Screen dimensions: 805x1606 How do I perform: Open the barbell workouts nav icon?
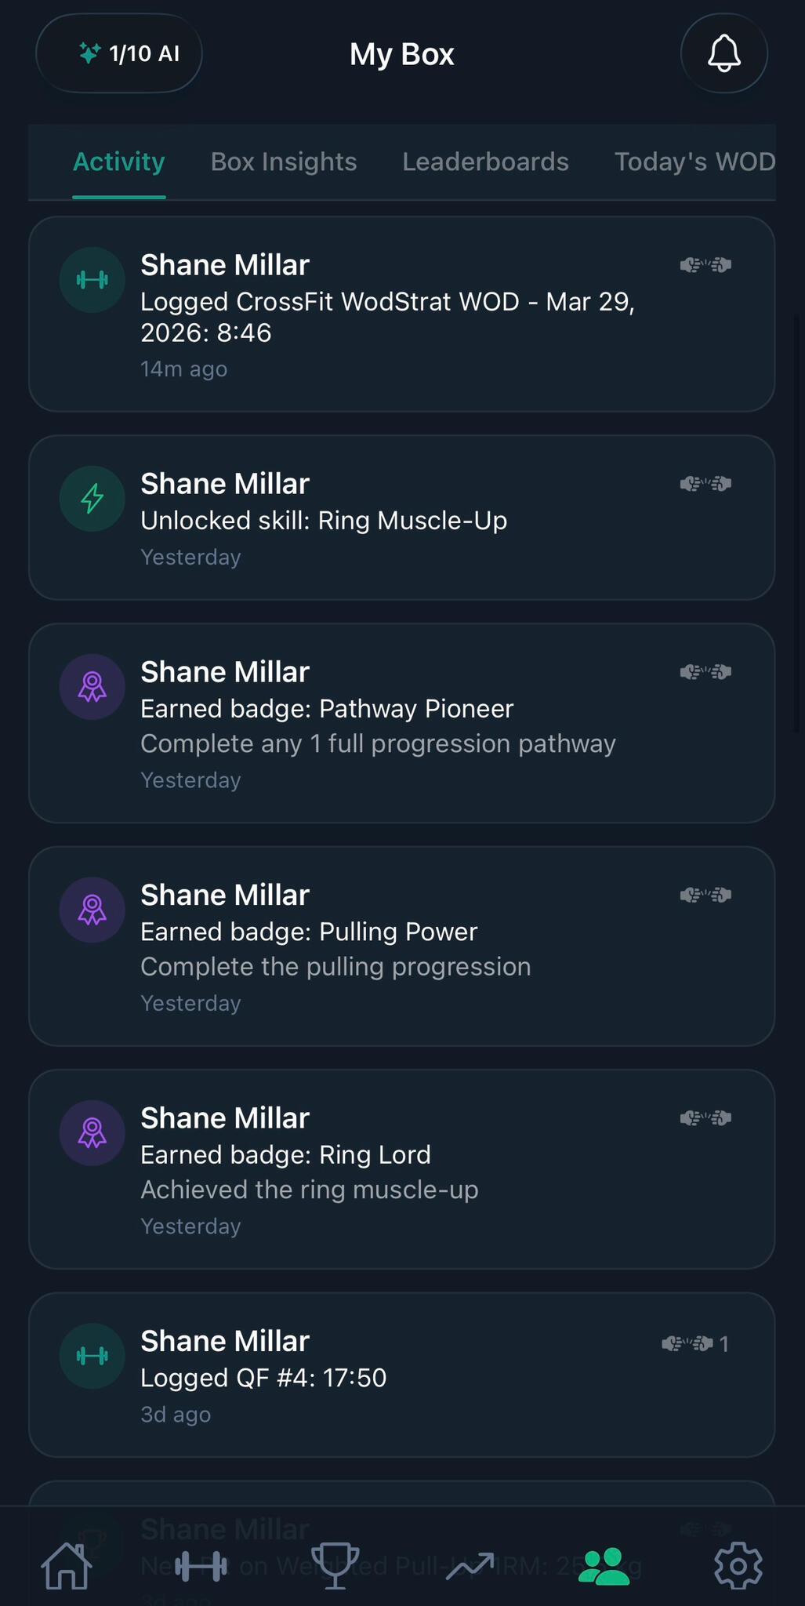[201, 1566]
